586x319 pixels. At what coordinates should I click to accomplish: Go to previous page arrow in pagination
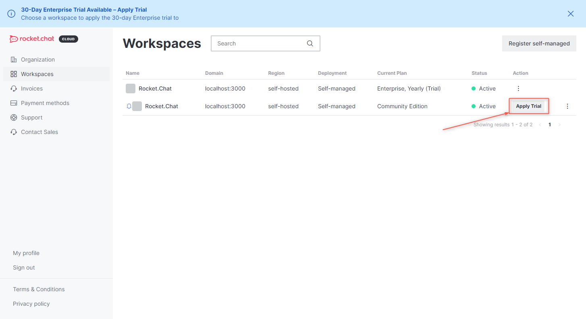[x=540, y=125]
